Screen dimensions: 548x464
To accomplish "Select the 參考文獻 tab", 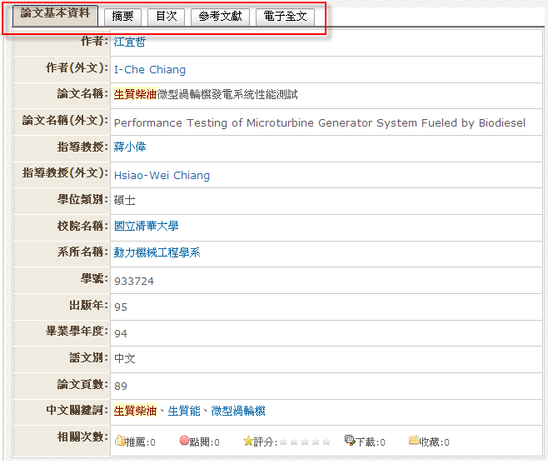I will (219, 17).
